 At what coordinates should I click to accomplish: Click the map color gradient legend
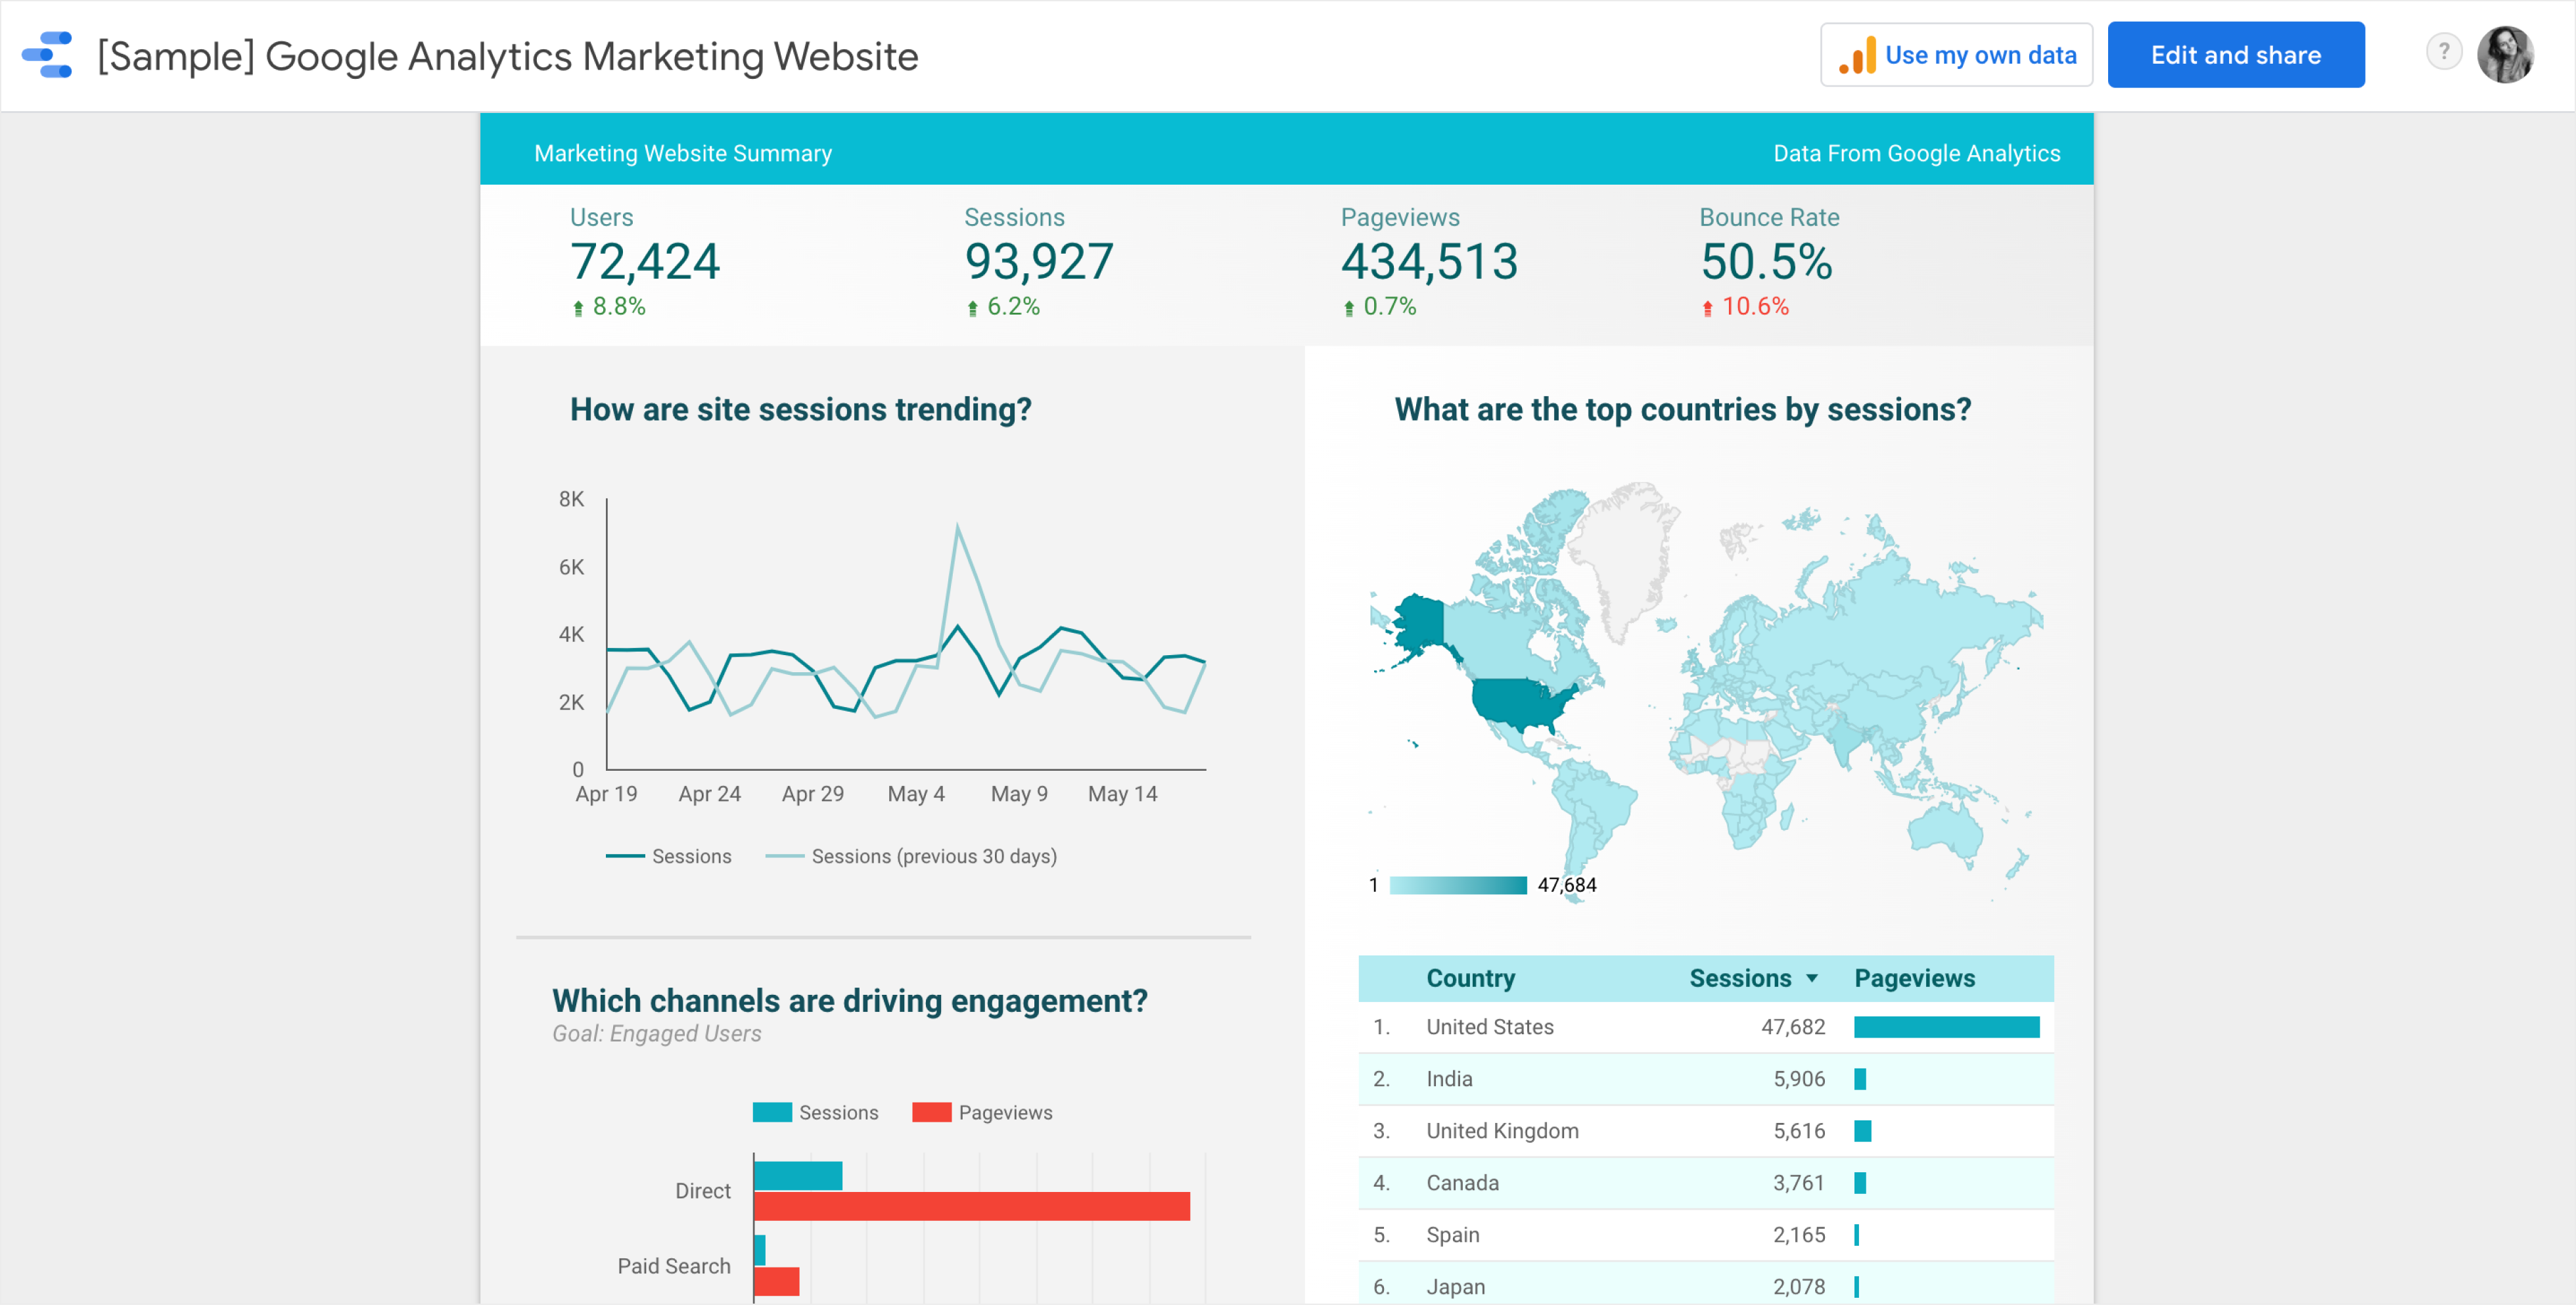1458,885
